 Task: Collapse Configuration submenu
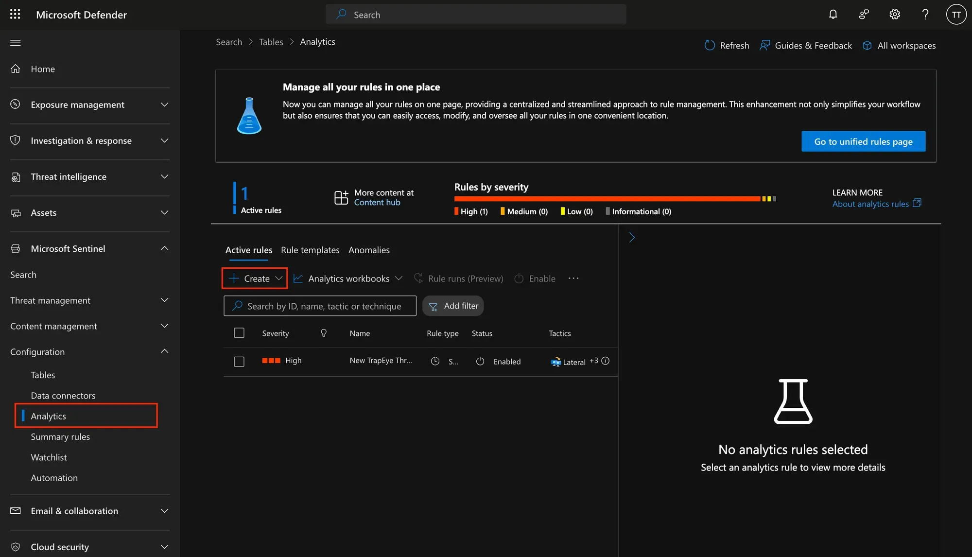164,351
